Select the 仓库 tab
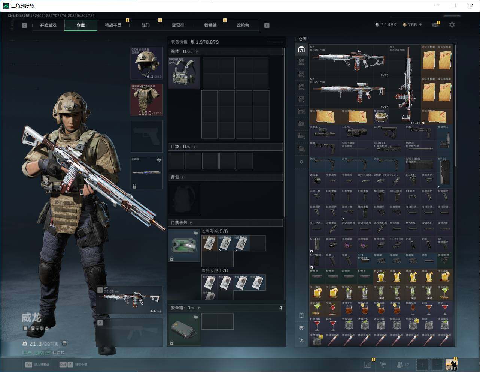 point(81,25)
